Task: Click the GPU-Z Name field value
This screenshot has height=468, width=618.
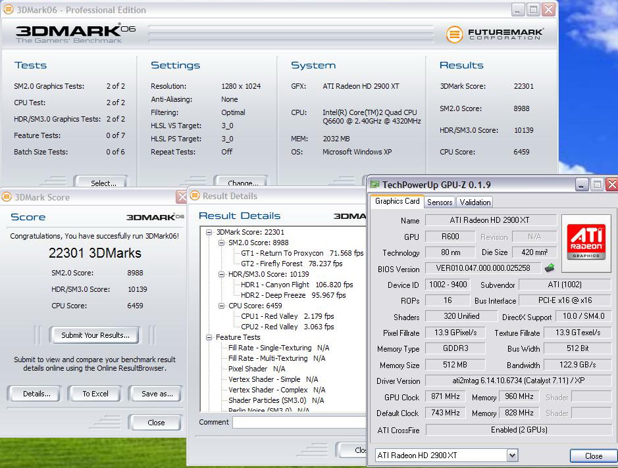Action: 491,220
